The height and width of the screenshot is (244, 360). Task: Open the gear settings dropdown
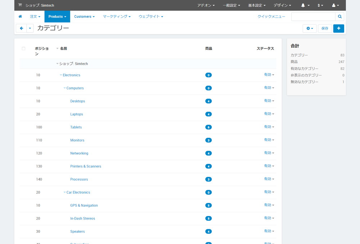310,28
